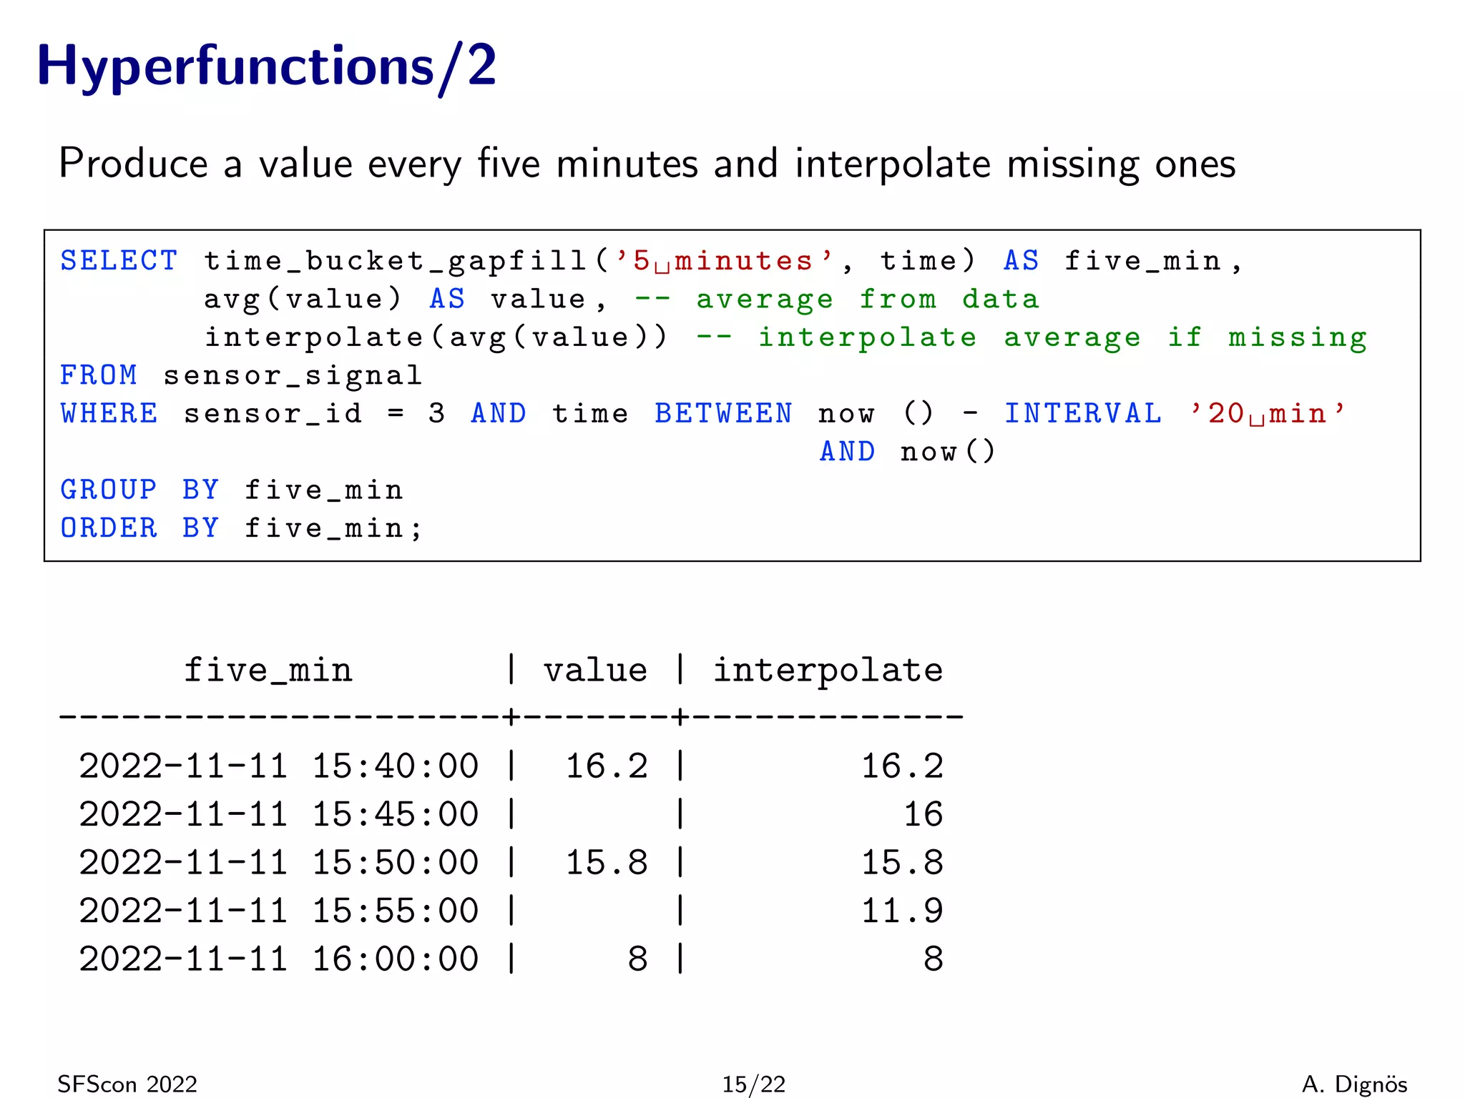Click the BETWEEN keyword
This screenshot has width=1465, height=1098.
click(x=723, y=413)
